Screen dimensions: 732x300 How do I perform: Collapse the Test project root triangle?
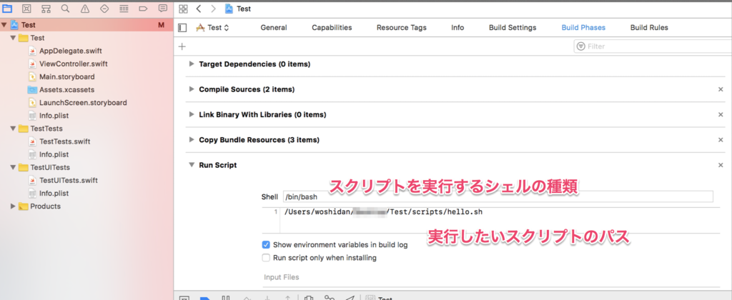pyautogui.click(x=4, y=25)
